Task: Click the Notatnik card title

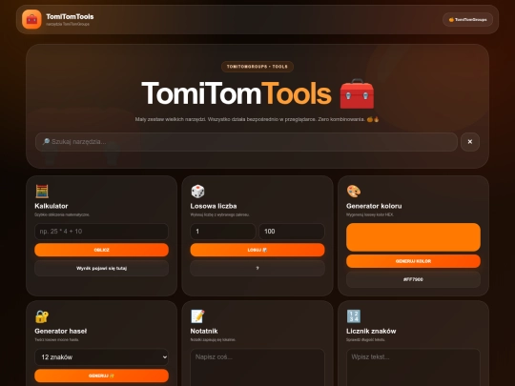Action: point(204,331)
